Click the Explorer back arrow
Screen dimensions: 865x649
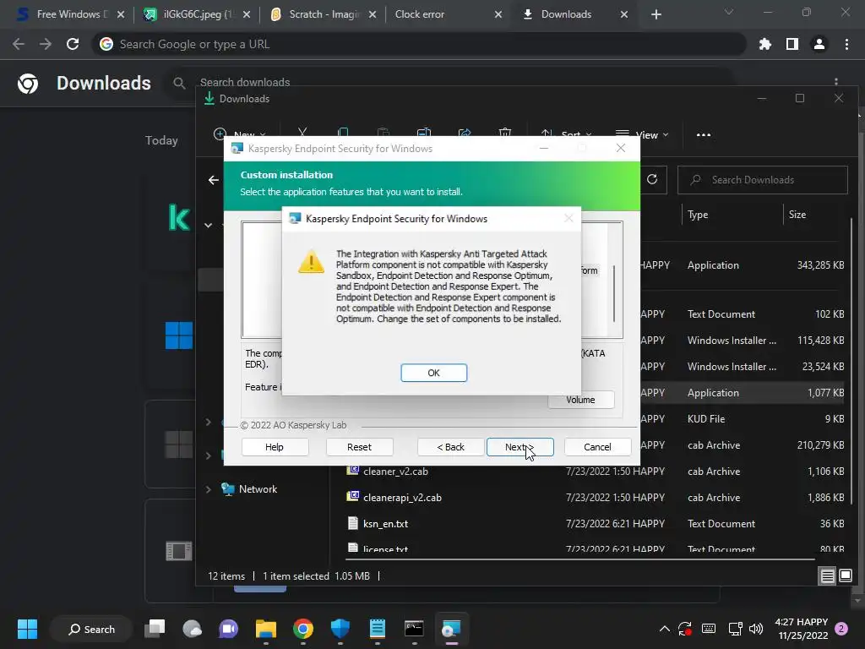[x=214, y=180]
